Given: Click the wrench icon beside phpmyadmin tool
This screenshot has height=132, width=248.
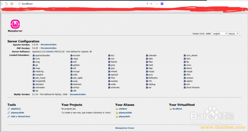Looking at the screenshot, I should [x=9, y=113].
